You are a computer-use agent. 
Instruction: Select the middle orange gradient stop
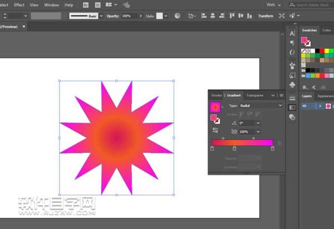click(x=234, y=150)
